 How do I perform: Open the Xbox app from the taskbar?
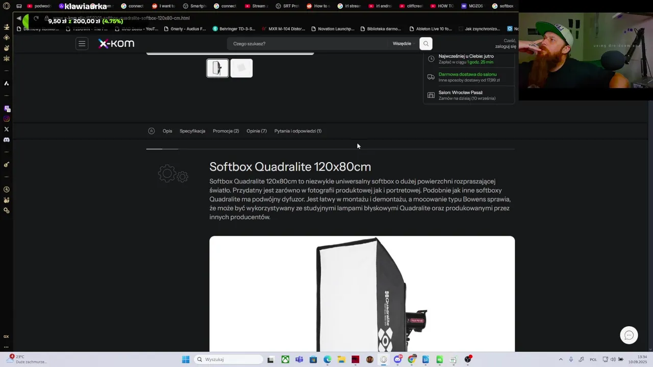(x=285, y=359)
